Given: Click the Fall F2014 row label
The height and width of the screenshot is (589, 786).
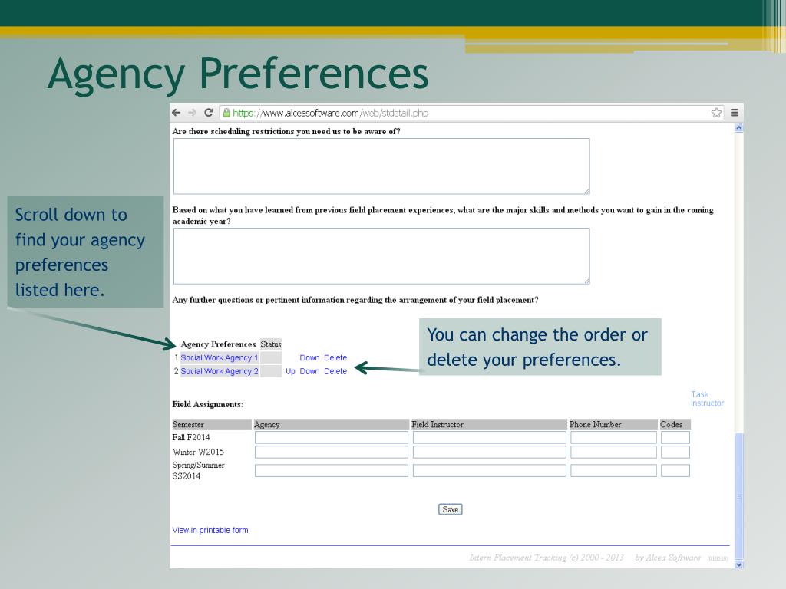Looking at the screenshot, I should click(191, 438).
